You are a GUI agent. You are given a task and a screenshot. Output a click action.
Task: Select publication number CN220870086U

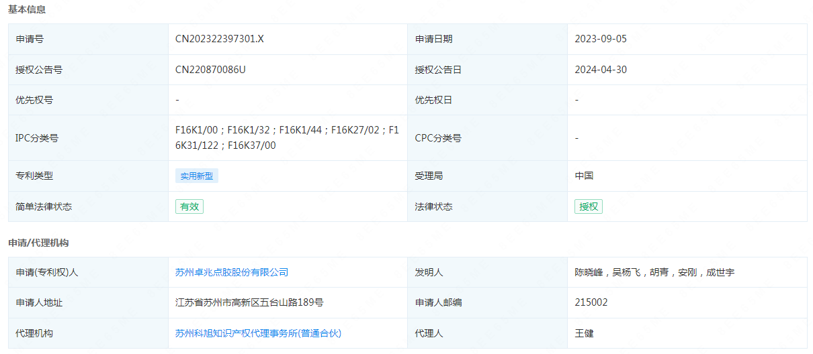(x=210, y=70)
